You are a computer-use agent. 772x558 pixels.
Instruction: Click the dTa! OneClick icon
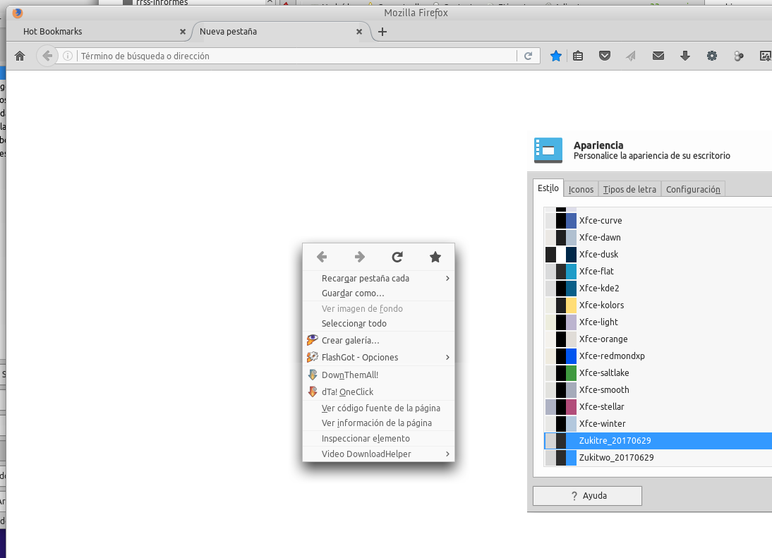[x=313, y=392]
